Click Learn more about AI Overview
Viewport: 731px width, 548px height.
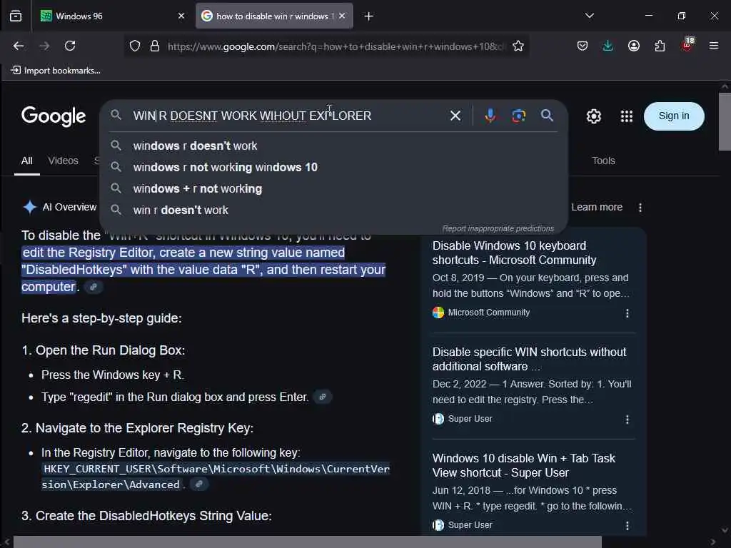coord(597,207)
